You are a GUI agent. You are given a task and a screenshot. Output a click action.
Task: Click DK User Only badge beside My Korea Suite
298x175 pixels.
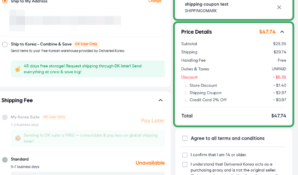54,117
